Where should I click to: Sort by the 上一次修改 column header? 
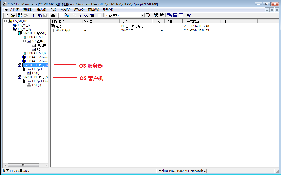[x=201, y=21]
